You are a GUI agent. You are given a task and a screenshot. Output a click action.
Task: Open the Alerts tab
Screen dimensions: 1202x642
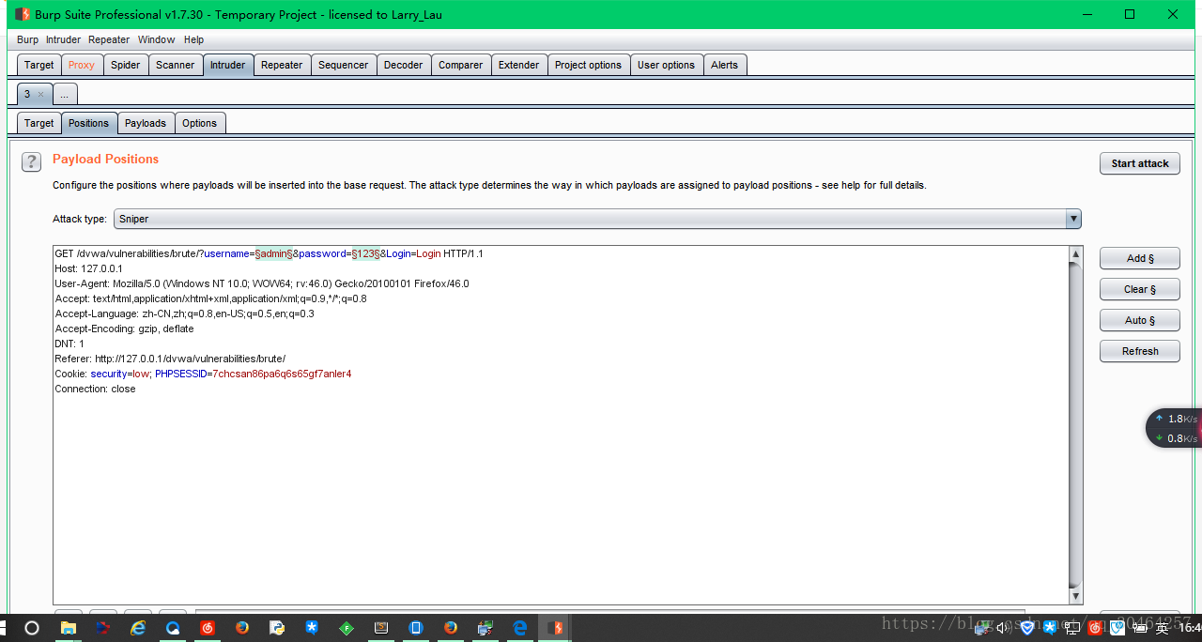tap(724, 65)
